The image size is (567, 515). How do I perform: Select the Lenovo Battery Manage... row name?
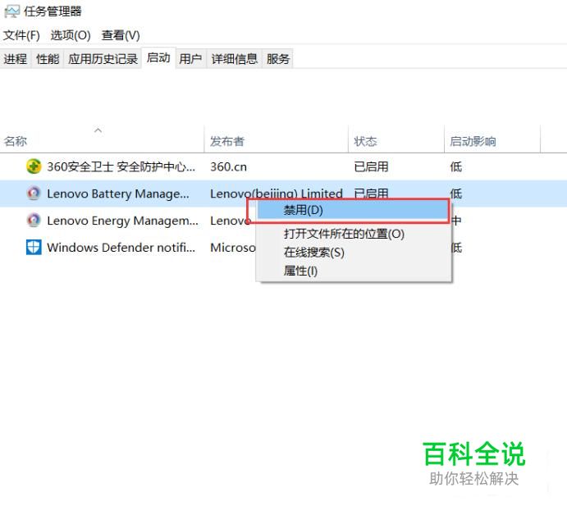point(118,194)
